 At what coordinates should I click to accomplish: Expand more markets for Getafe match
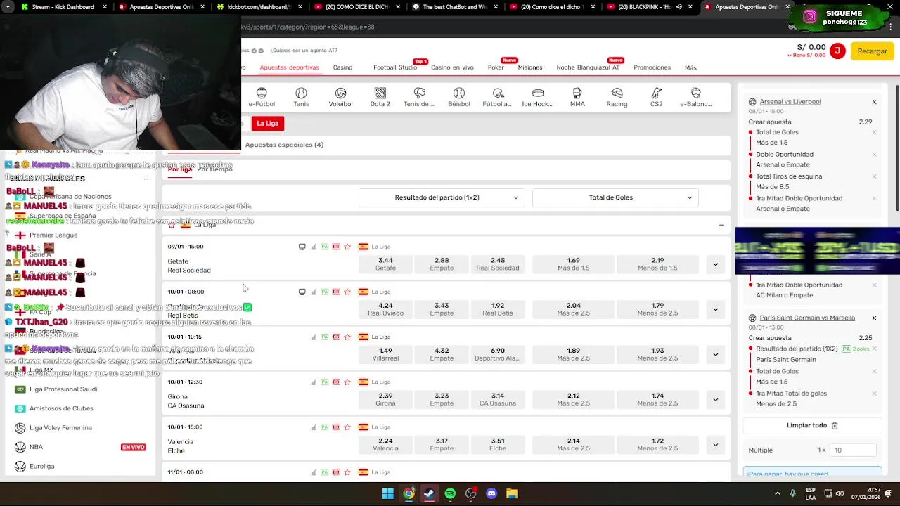click(715, 264)
